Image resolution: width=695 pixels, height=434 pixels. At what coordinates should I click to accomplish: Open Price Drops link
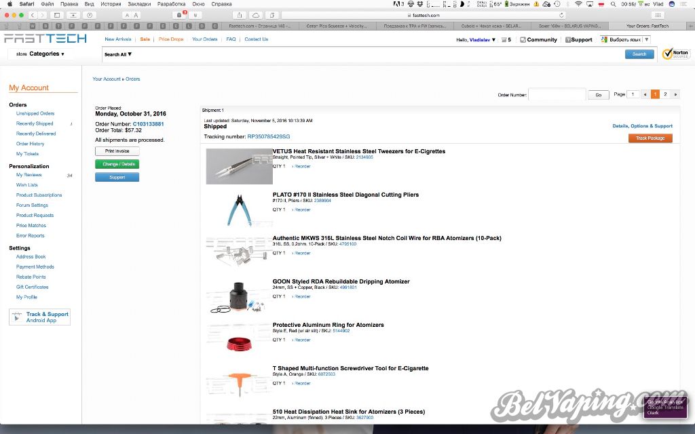click(171, 39)
